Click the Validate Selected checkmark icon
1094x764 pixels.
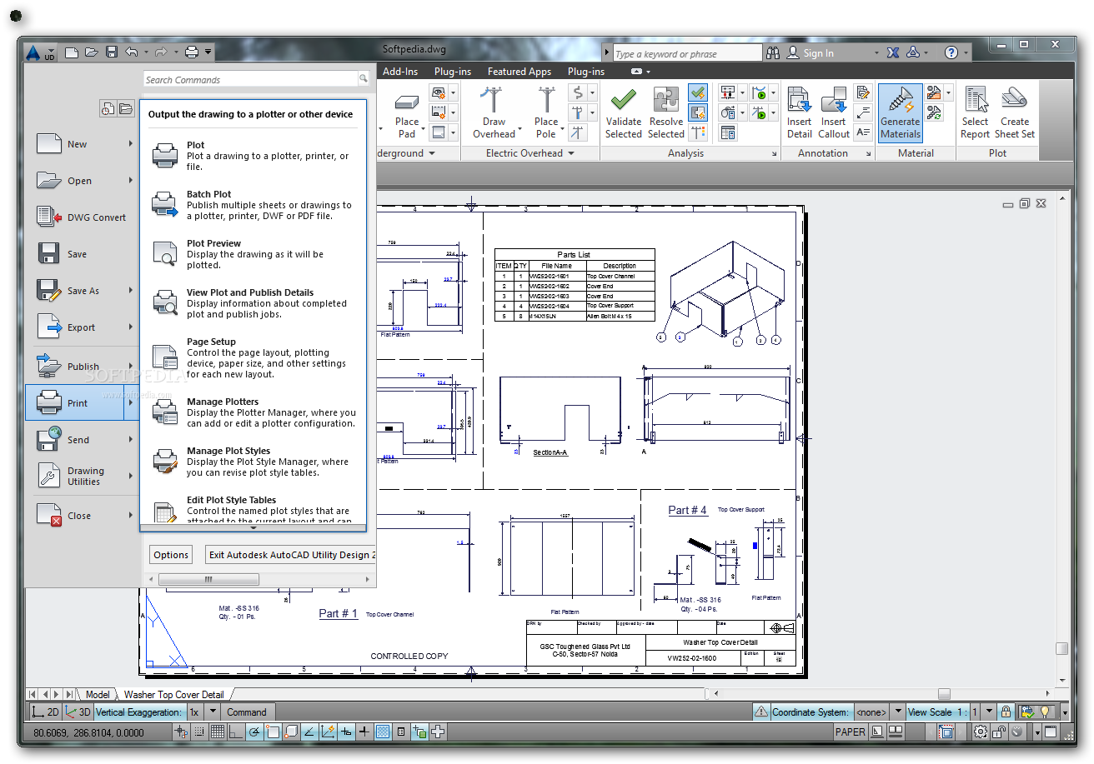pos(623,101)
